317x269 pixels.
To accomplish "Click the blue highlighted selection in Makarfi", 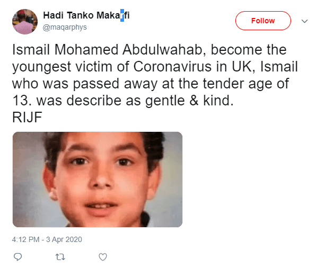I will point(122,15).
